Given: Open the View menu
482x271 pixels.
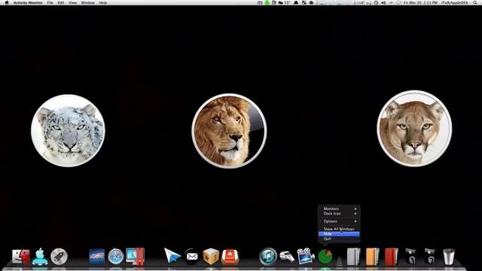Looking at the screenshot, I should pos(72,2).
